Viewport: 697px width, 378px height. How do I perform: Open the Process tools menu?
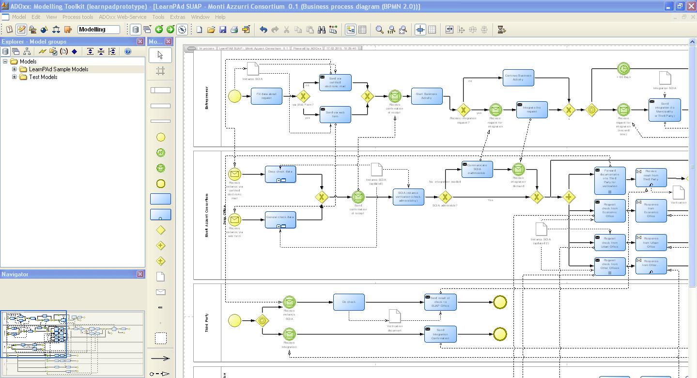pos(77,17)
